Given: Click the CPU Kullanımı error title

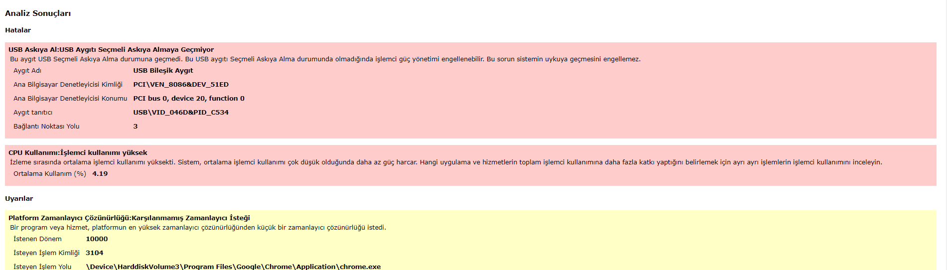Looking at the screenshot, I should [x=78, y=153].
